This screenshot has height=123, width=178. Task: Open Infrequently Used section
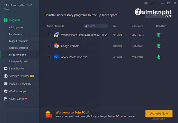click(x=19, y=61)
